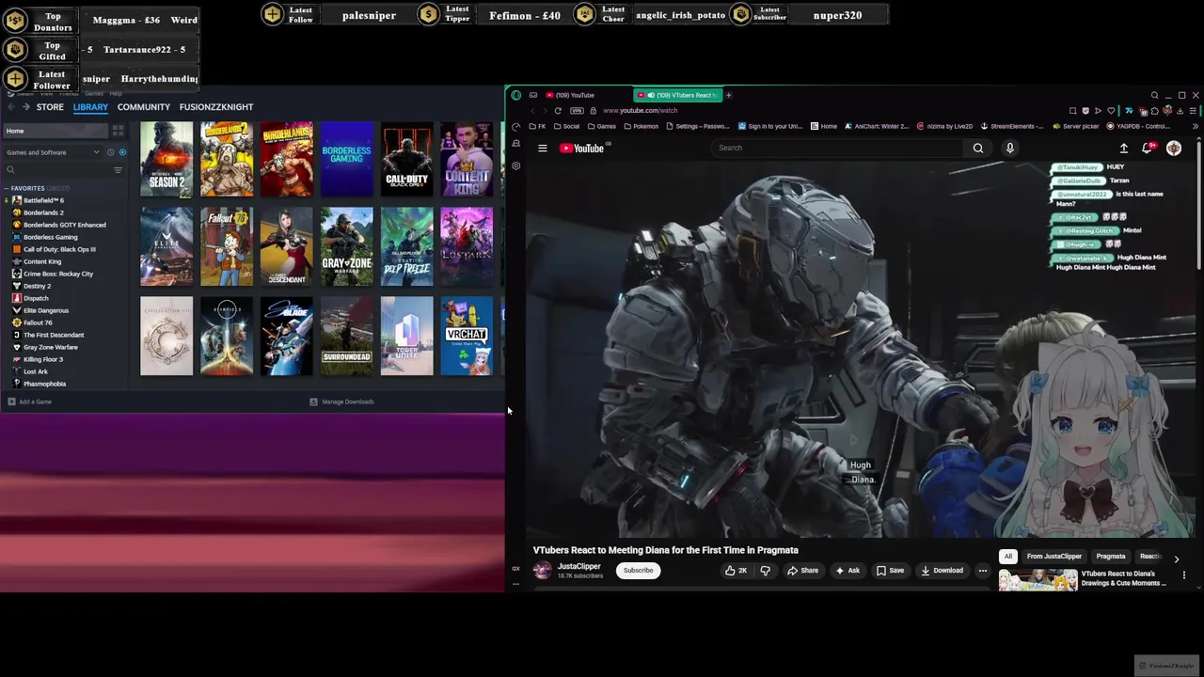The height and width of the screenshot is (677, 1204).
Task: Dislike the video with thumbs down
Action: tap(766, 570)
